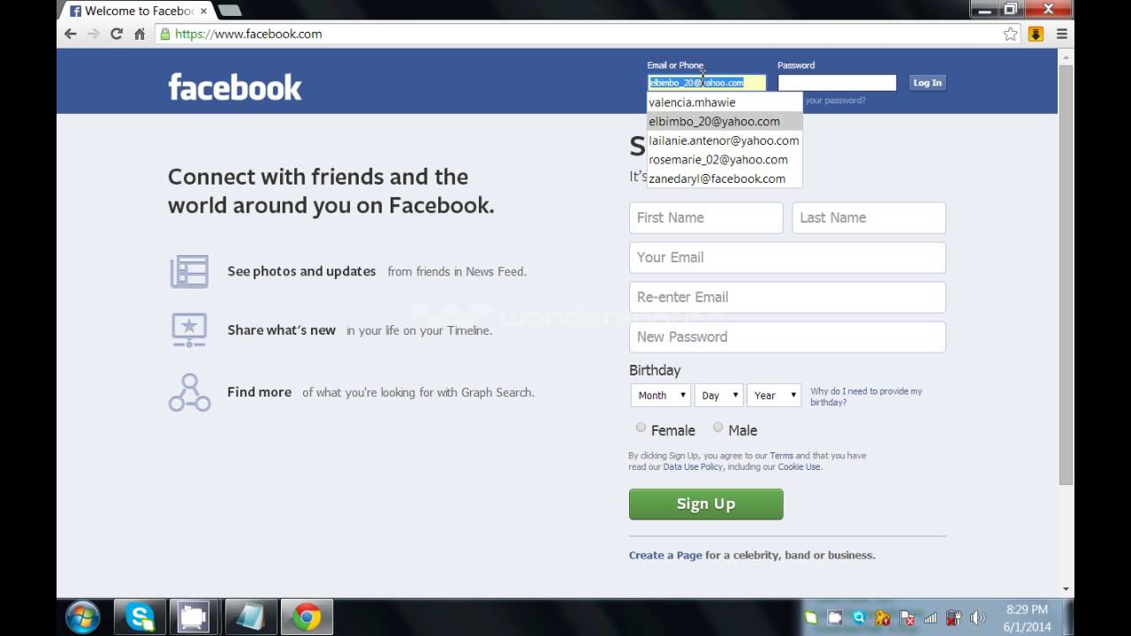
Task: Click the blue magnifier tray icon
Action: pos(859,617)
